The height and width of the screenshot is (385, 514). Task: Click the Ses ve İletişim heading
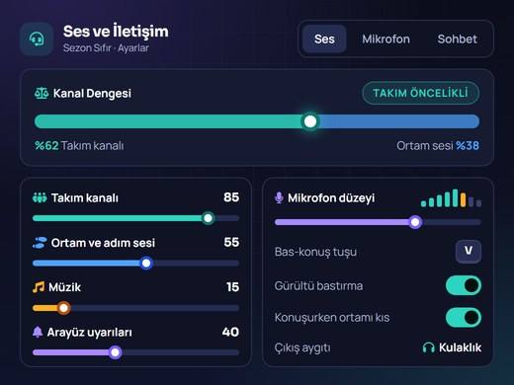click(x=116, y=32)
